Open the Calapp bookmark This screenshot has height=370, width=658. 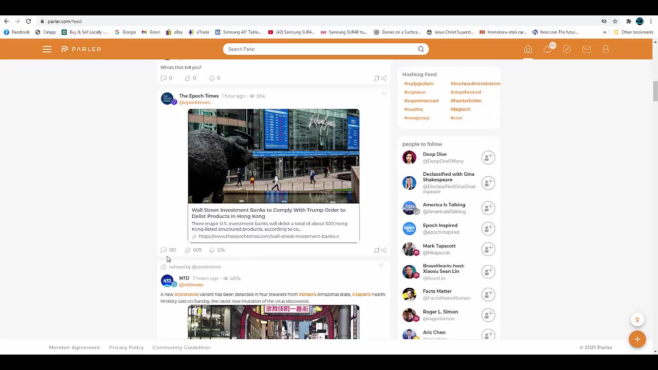(x=45, y=32)
